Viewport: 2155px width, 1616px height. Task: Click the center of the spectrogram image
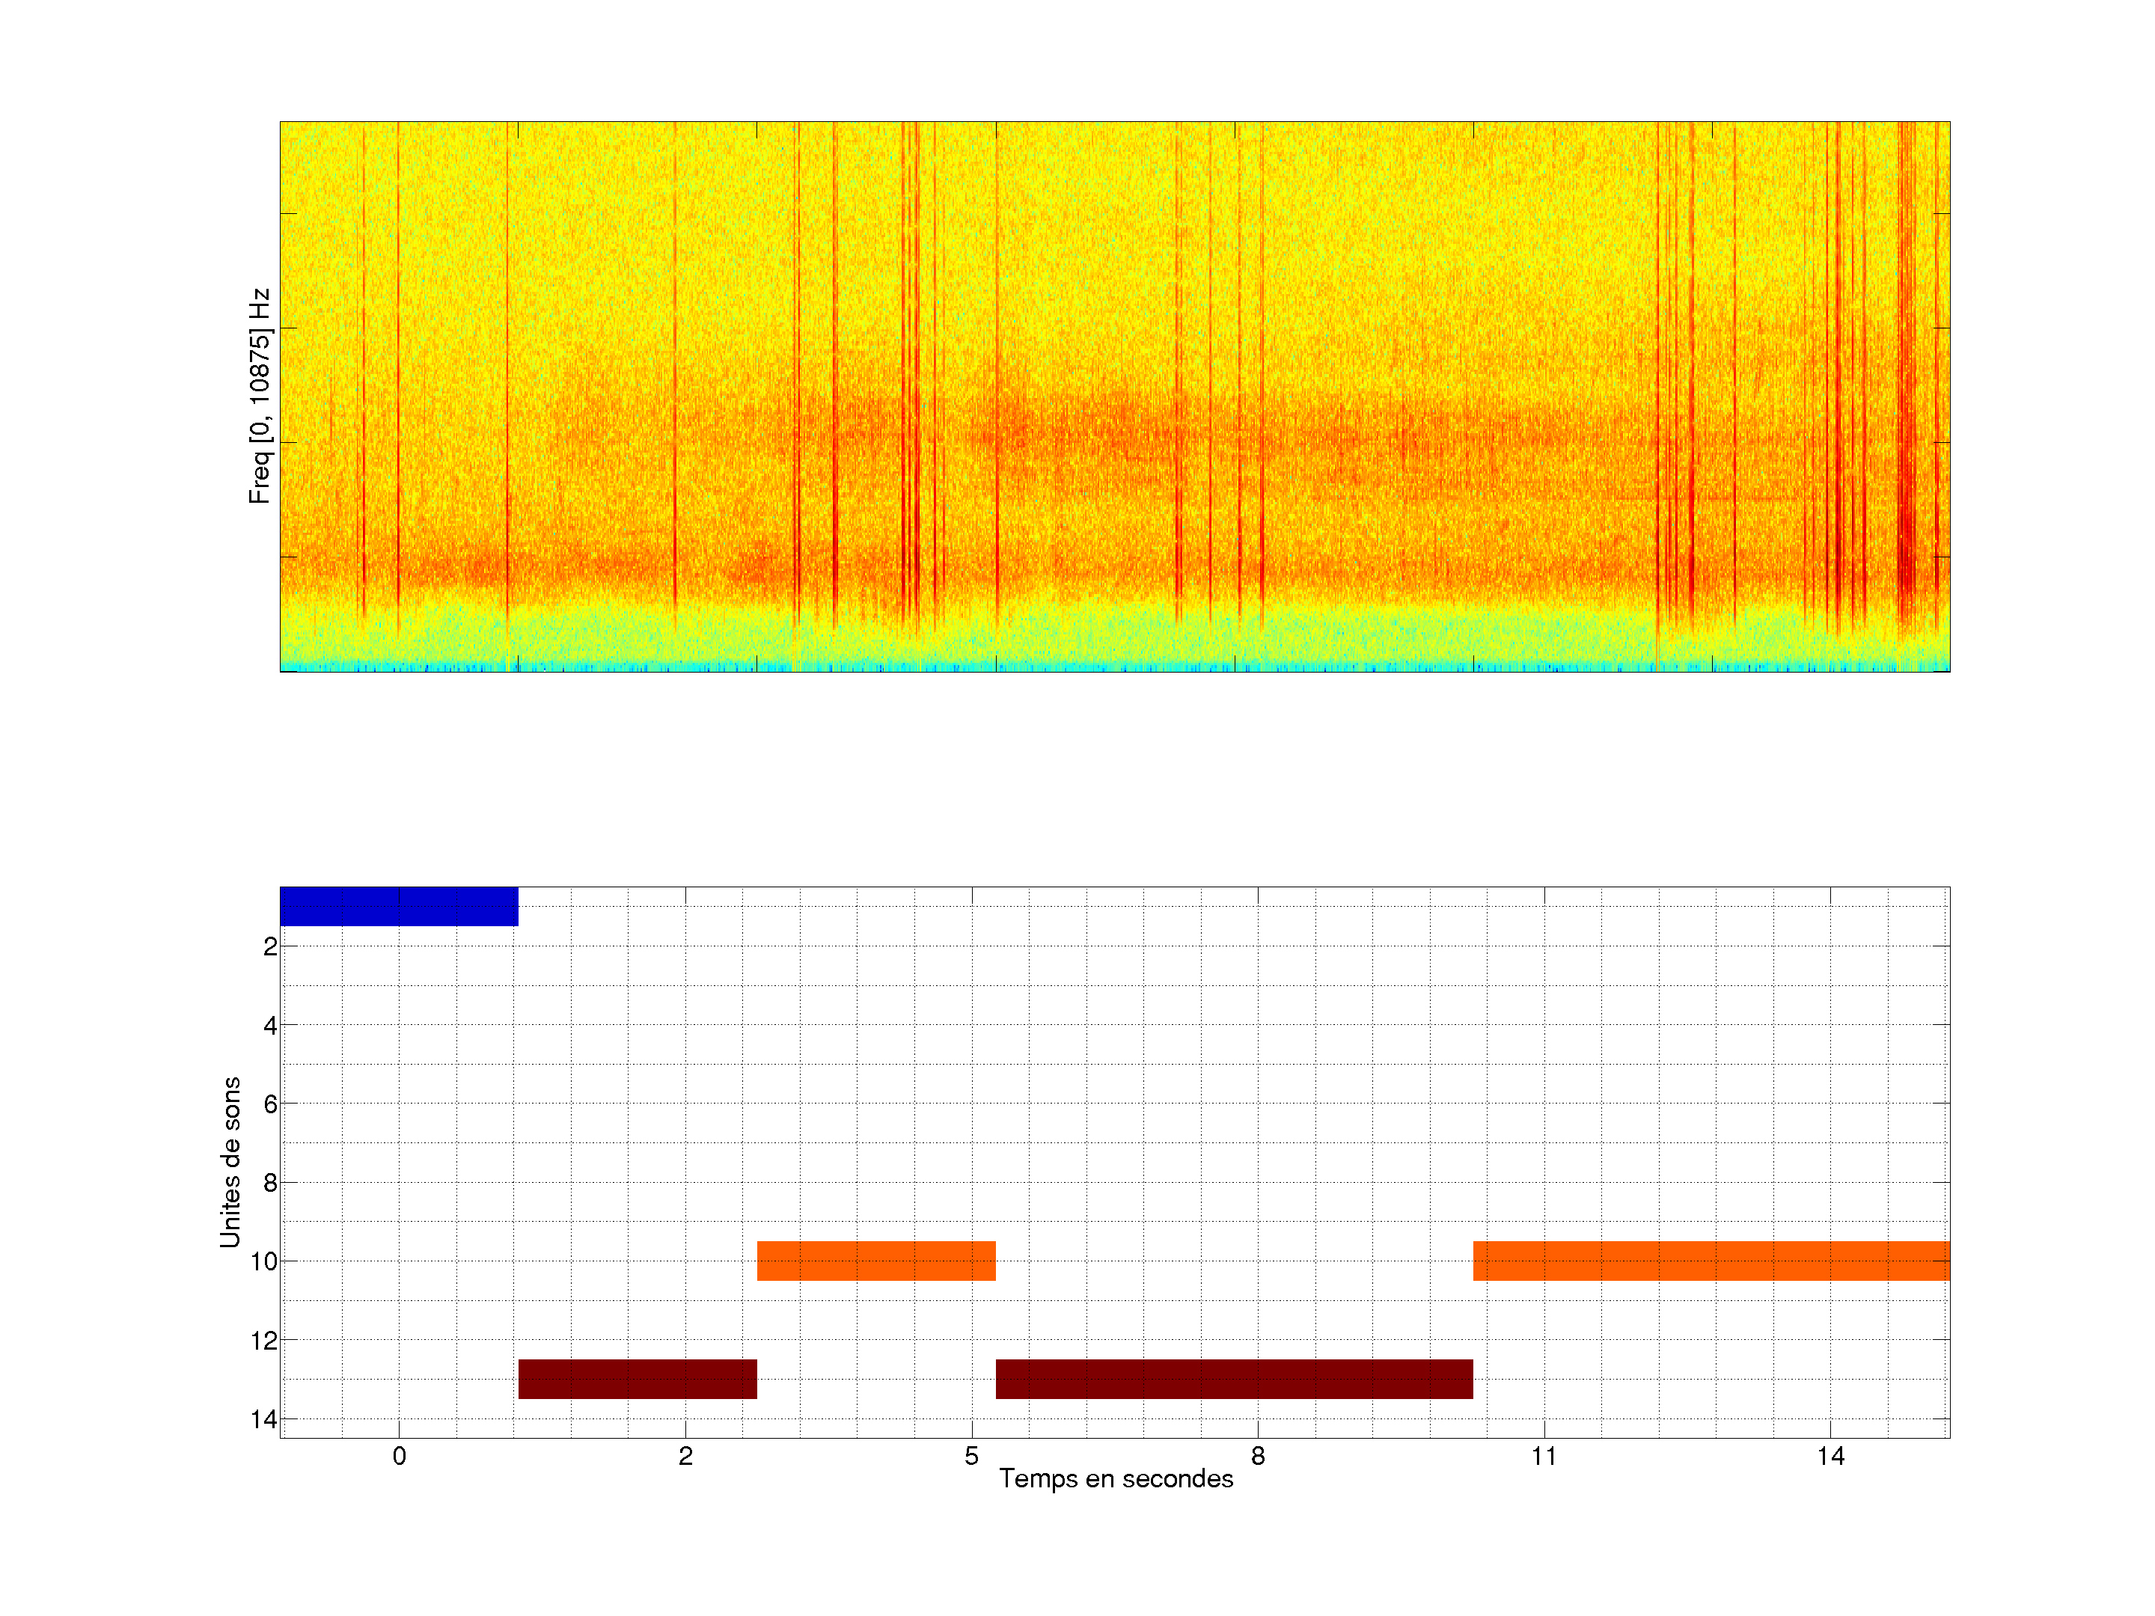1114,397
